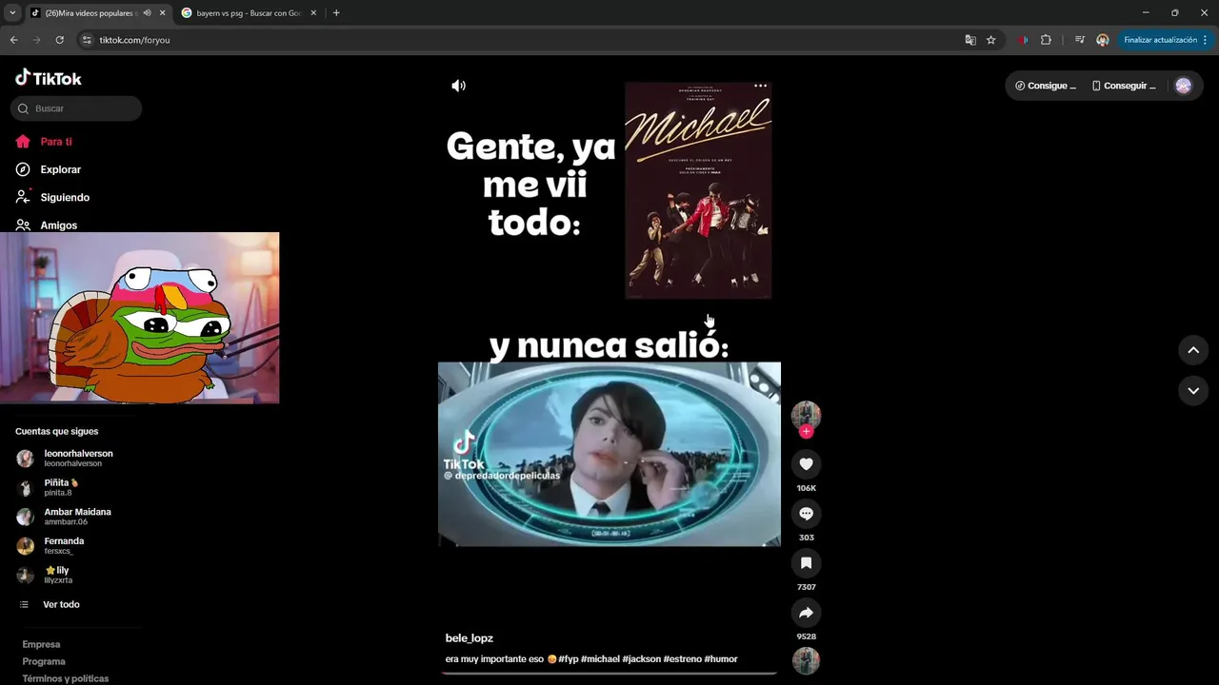Click the TikTok logo
The width and height of the screenshot is (1219, 685).
pyautogui.click(x=49, y=78)
